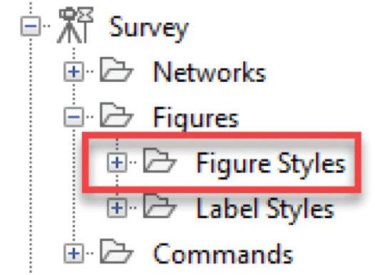This screenshot has width=375, height=275.
Task: Expand the Label Styles node
Action: pos(117,207)
